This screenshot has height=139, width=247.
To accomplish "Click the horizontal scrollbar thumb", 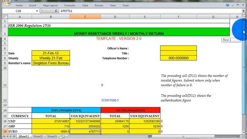I will pyautogui.click(x=183, y=136).
